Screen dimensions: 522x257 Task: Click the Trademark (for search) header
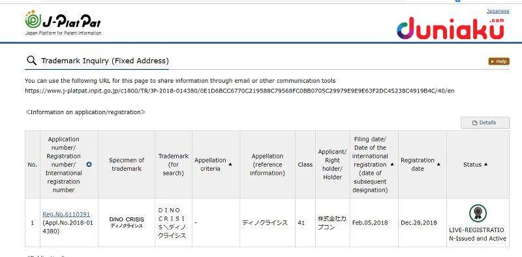click(174, 164)
